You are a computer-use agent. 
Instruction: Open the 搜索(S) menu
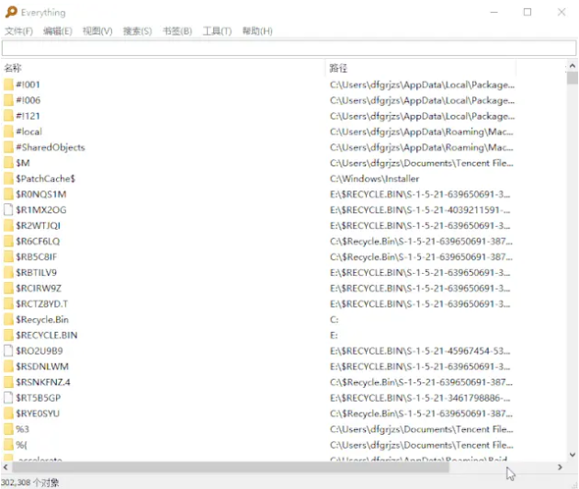(137, 31)
